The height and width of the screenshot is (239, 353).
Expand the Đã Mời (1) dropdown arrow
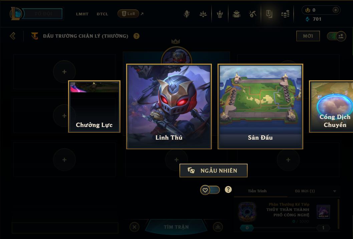point(335,191)
